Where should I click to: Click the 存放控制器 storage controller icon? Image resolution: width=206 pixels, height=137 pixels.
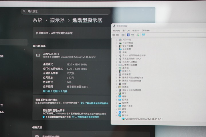tap(120, 43)
